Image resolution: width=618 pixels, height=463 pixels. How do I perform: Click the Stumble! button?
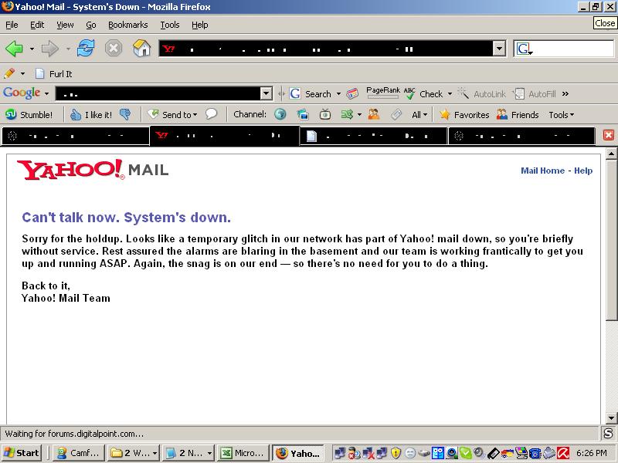[29, 114]
